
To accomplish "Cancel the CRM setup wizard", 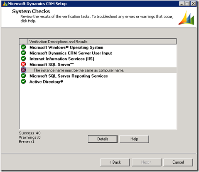I will [x=178, y=162].
